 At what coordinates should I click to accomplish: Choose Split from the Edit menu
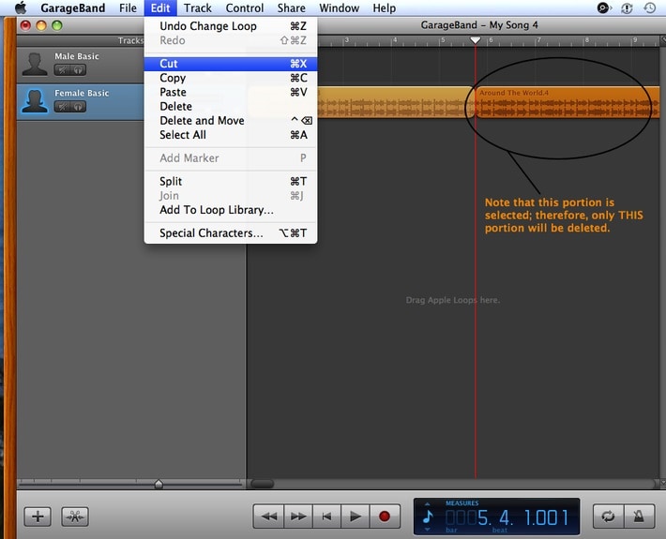click(x=231, y=181)
